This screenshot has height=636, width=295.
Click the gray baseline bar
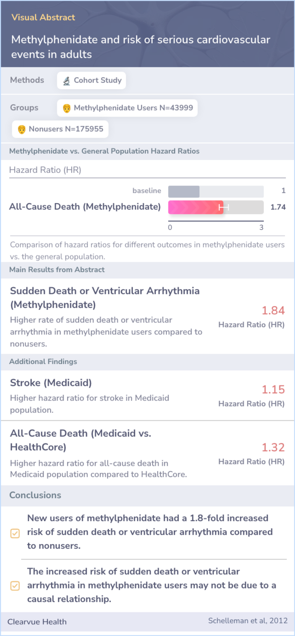[184, 192]
